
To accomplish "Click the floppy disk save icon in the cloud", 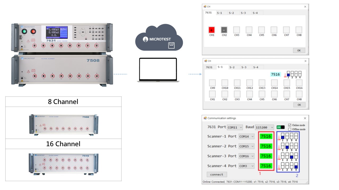I will pos(172,45).
